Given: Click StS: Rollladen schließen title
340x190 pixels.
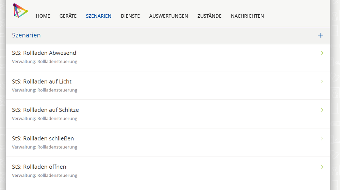Looking at the screenshot, I should (x=43, y=139).
